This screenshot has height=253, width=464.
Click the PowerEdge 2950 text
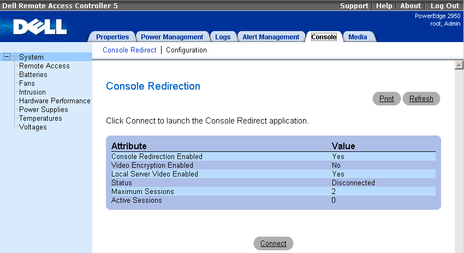[x=437, y=16]
